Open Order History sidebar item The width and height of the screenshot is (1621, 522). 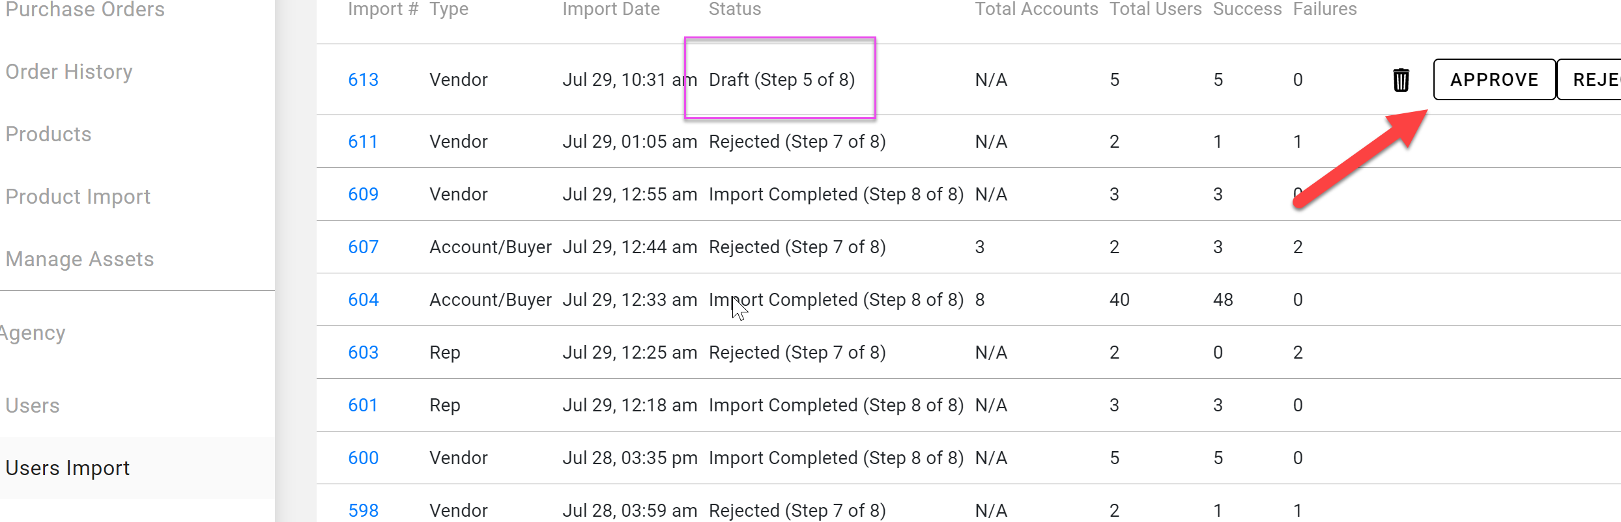click(x=69, y=72)
